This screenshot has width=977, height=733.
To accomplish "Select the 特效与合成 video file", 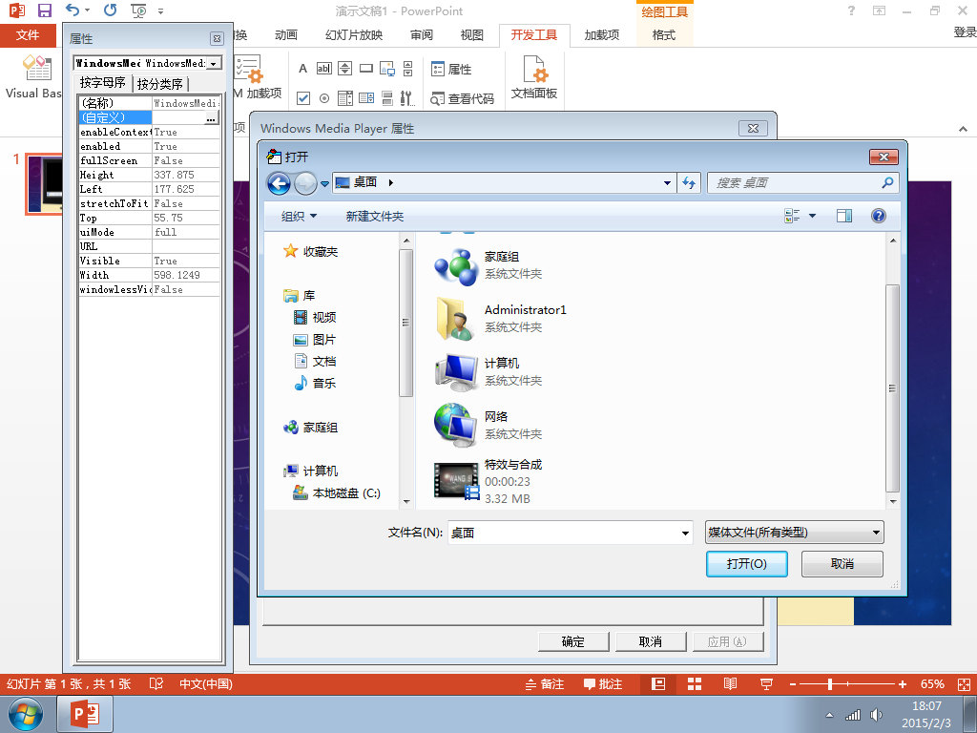I will click(489, 481).
